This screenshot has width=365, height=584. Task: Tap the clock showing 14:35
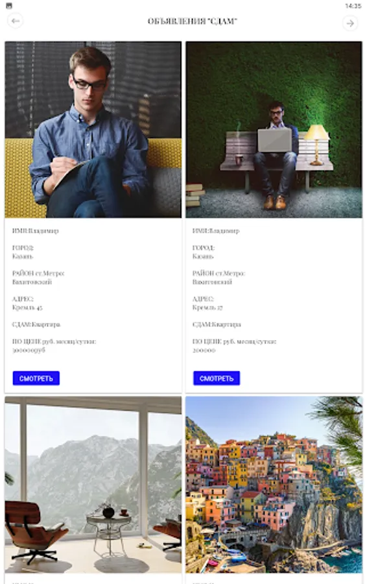(x=353, y=6)
